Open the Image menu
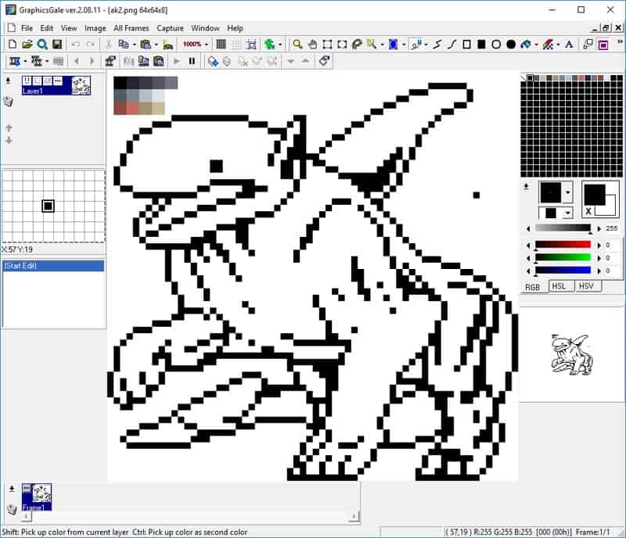 tap(95, 28)
